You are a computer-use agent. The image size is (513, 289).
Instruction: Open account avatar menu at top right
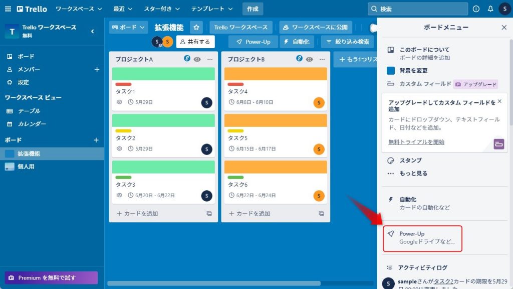(x=504, y=9)
